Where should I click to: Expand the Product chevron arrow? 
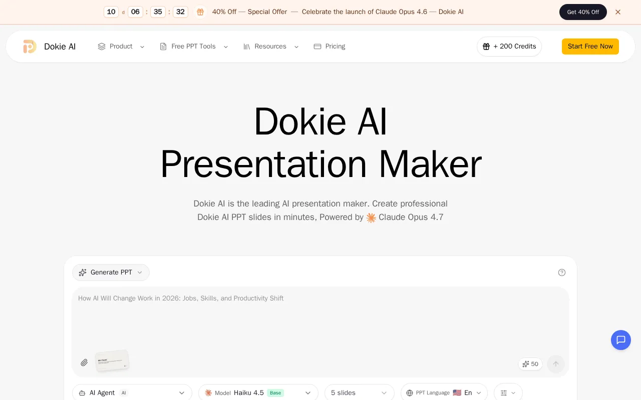point(142,47)
